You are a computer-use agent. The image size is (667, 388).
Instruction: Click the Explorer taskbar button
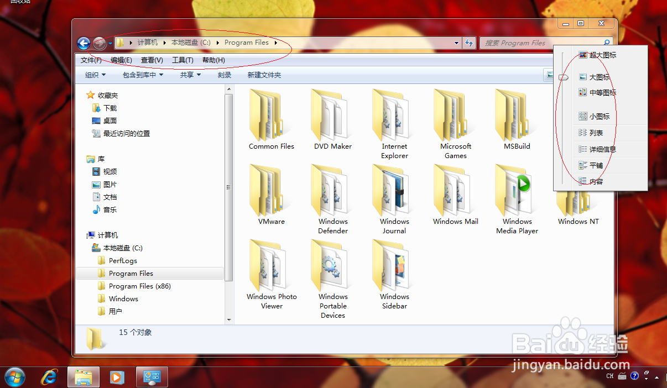[84, 377]
